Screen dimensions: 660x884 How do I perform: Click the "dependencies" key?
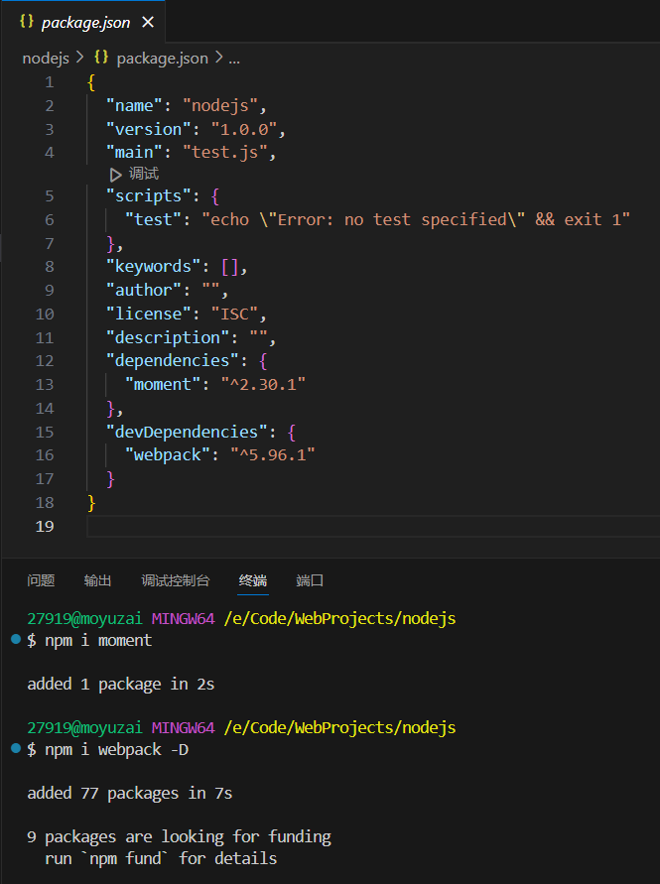click(x=172, y=361)
